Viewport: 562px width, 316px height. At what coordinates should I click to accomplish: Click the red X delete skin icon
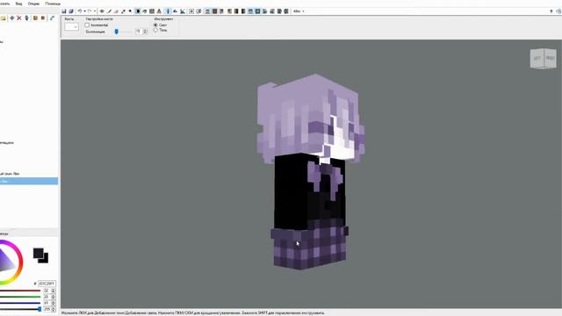coord(19,18)
